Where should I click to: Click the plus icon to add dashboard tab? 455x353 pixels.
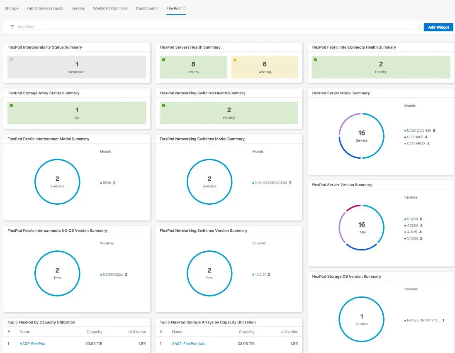click(194, 8)
